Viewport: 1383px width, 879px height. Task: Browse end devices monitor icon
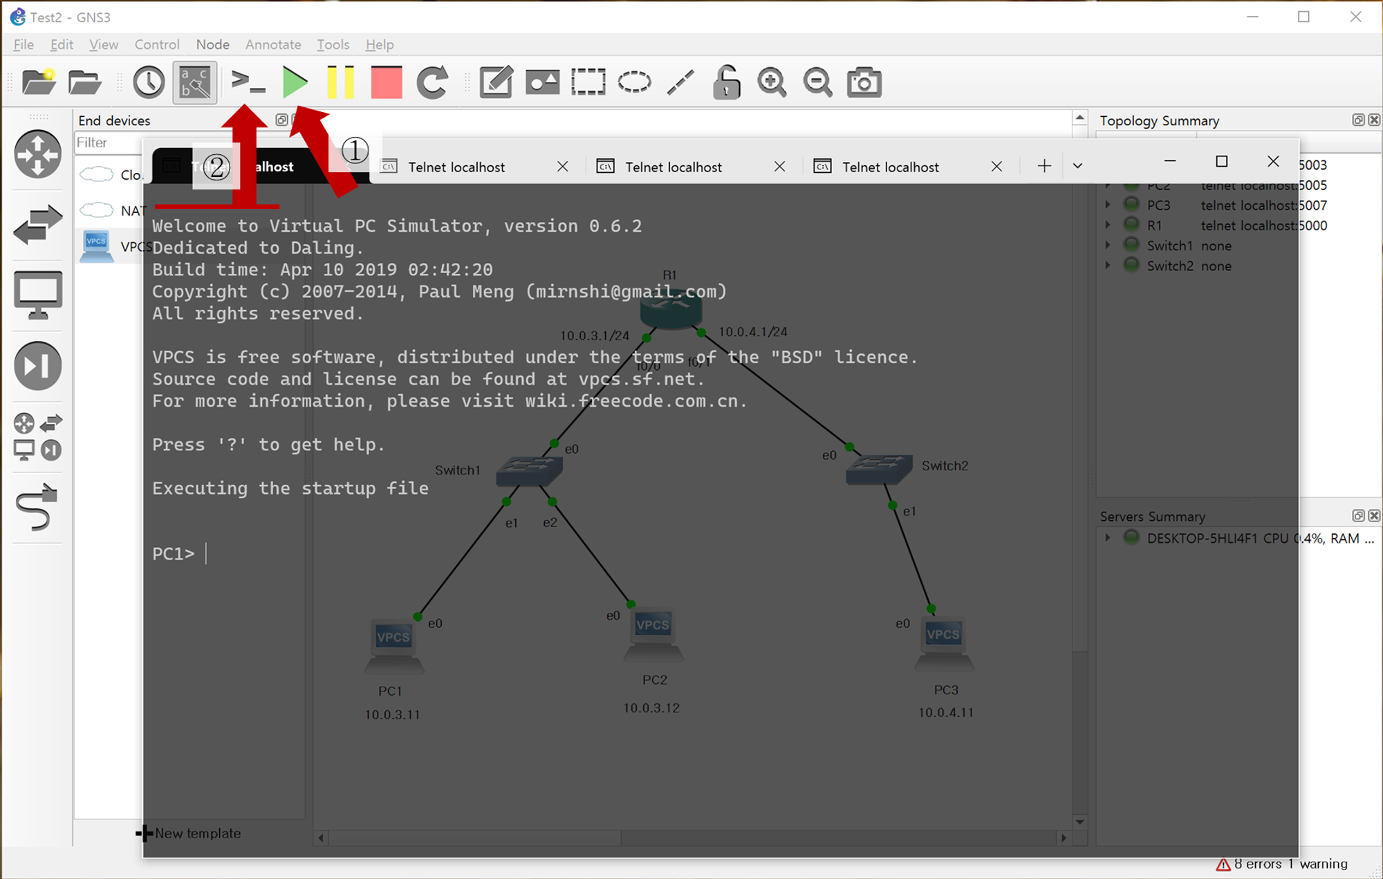click(x=38, y=295)
